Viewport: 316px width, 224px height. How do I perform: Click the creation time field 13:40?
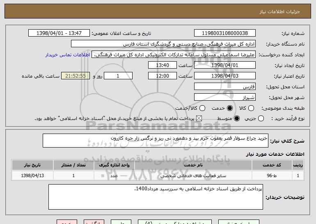[163, 65]
